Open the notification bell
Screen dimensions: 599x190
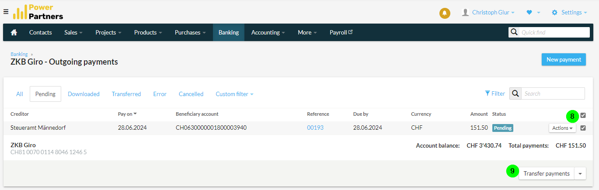click(445, 13)
